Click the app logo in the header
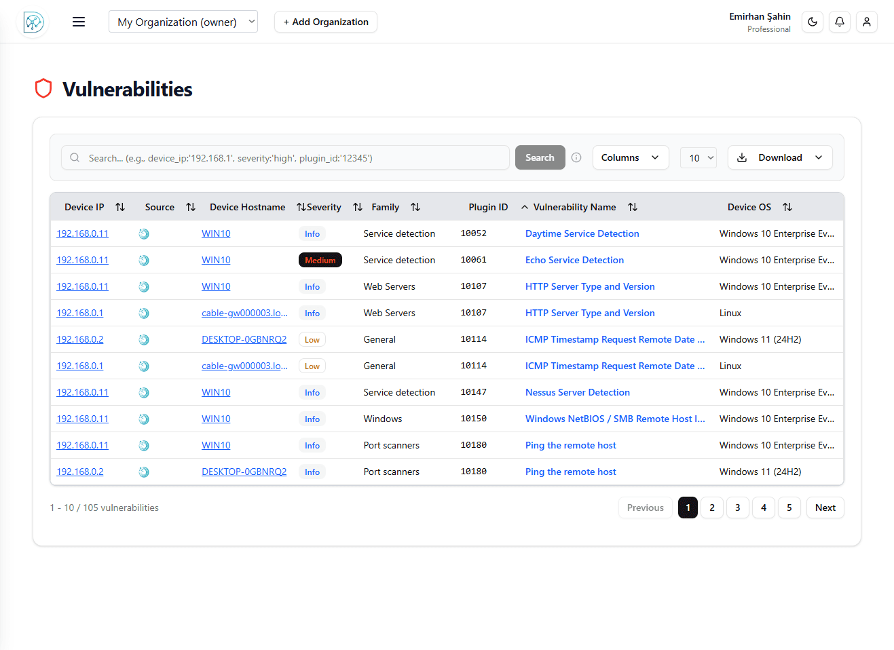Screen dimensions: 894x650 (x=33, y=22)
